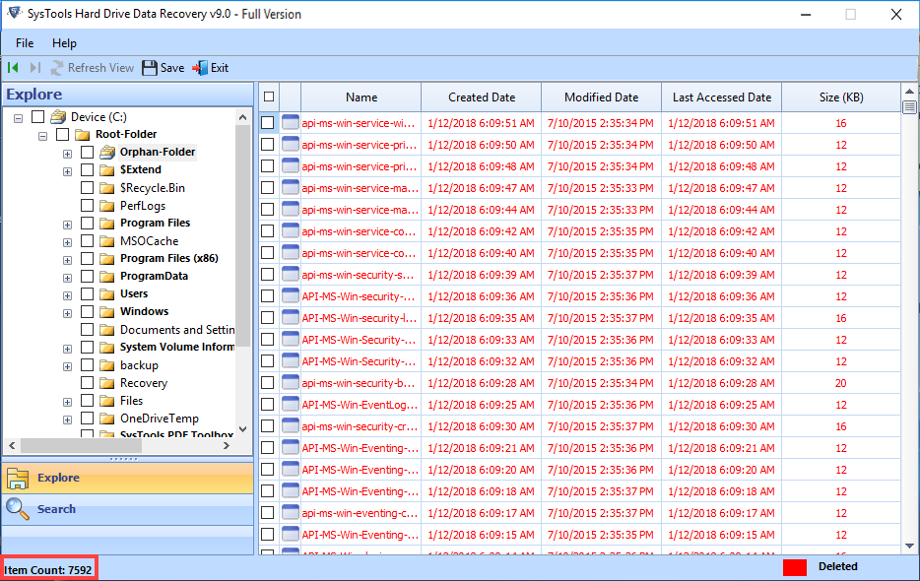Expand the Windows folder tree node
The image size is (920, 581).
coord(67,312)
